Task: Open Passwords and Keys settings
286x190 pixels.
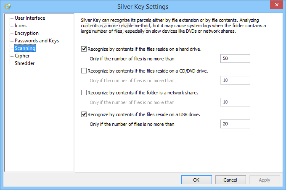Action: point(37,41)
